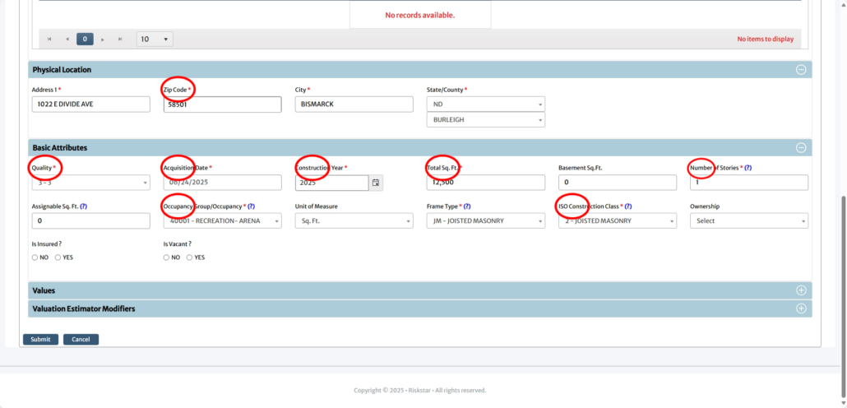Go to the next page in pager

(103, 39)
